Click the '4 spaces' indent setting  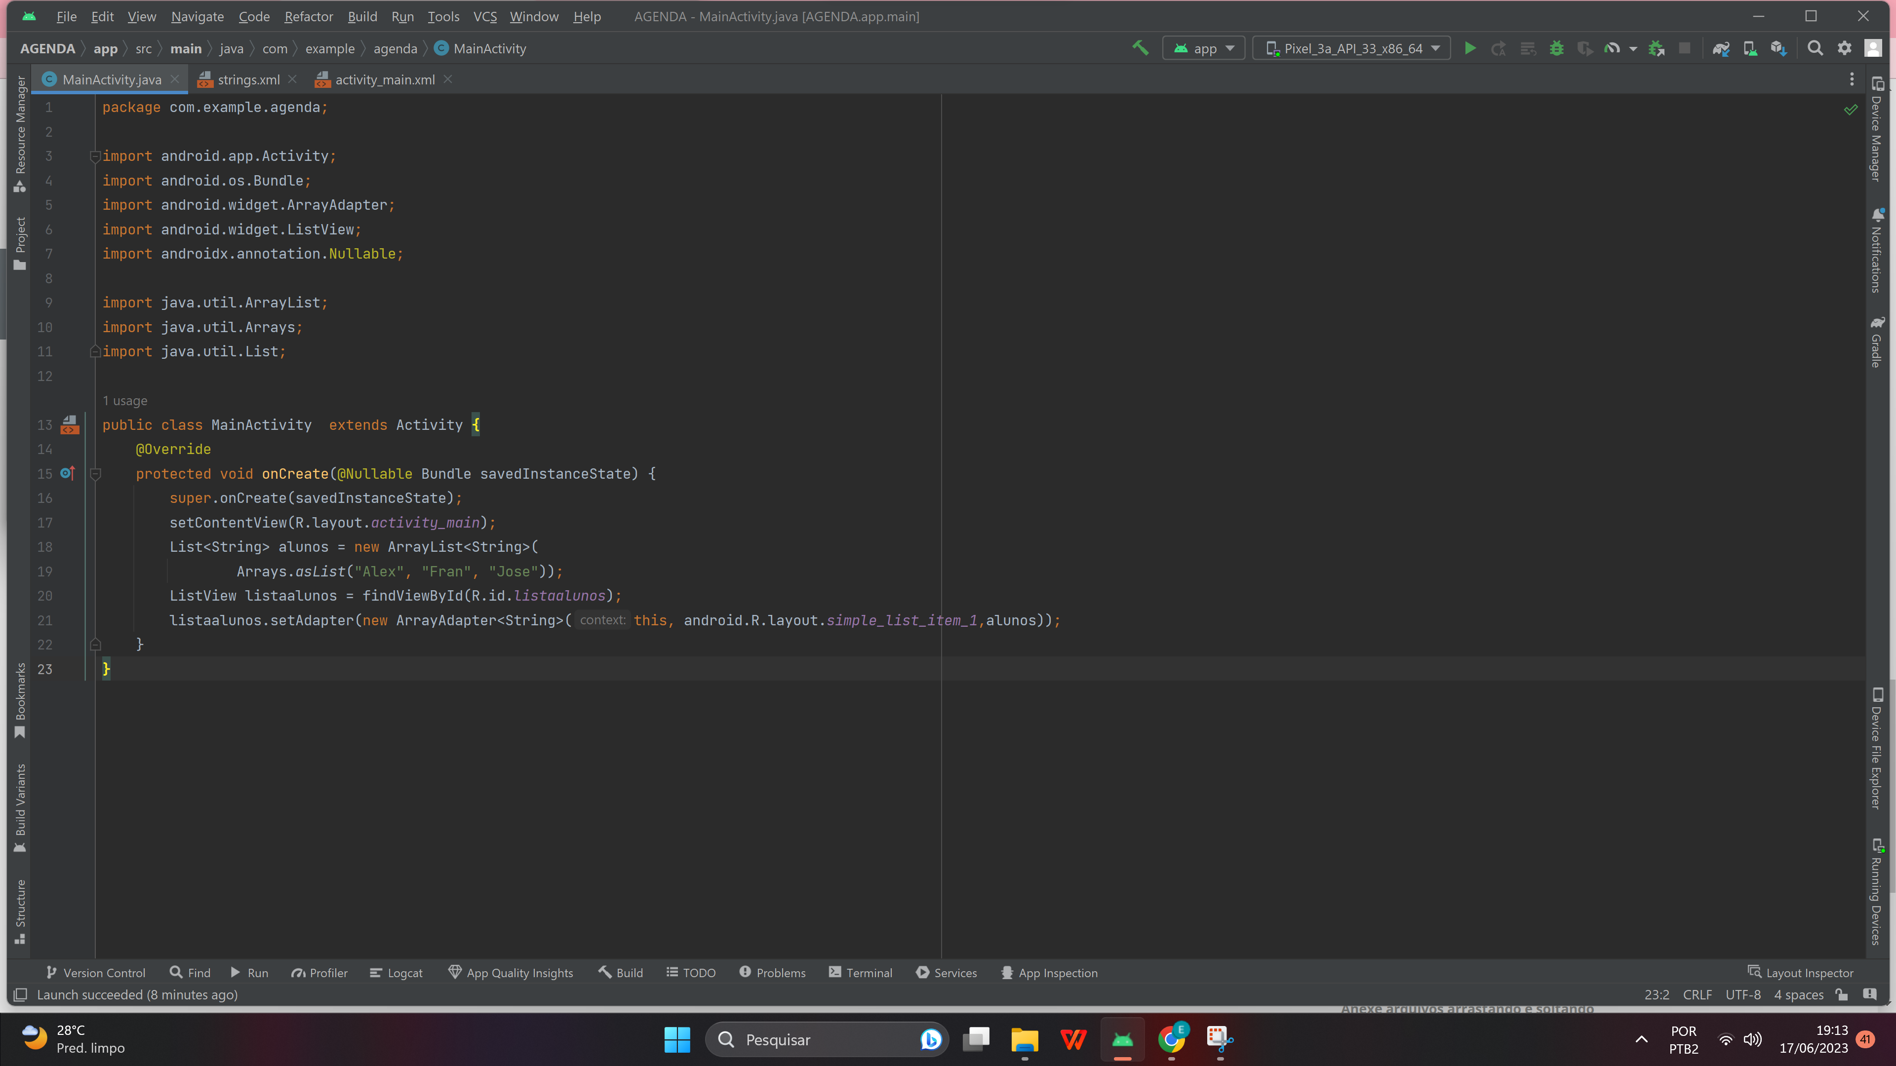[x=1798, y=994]
